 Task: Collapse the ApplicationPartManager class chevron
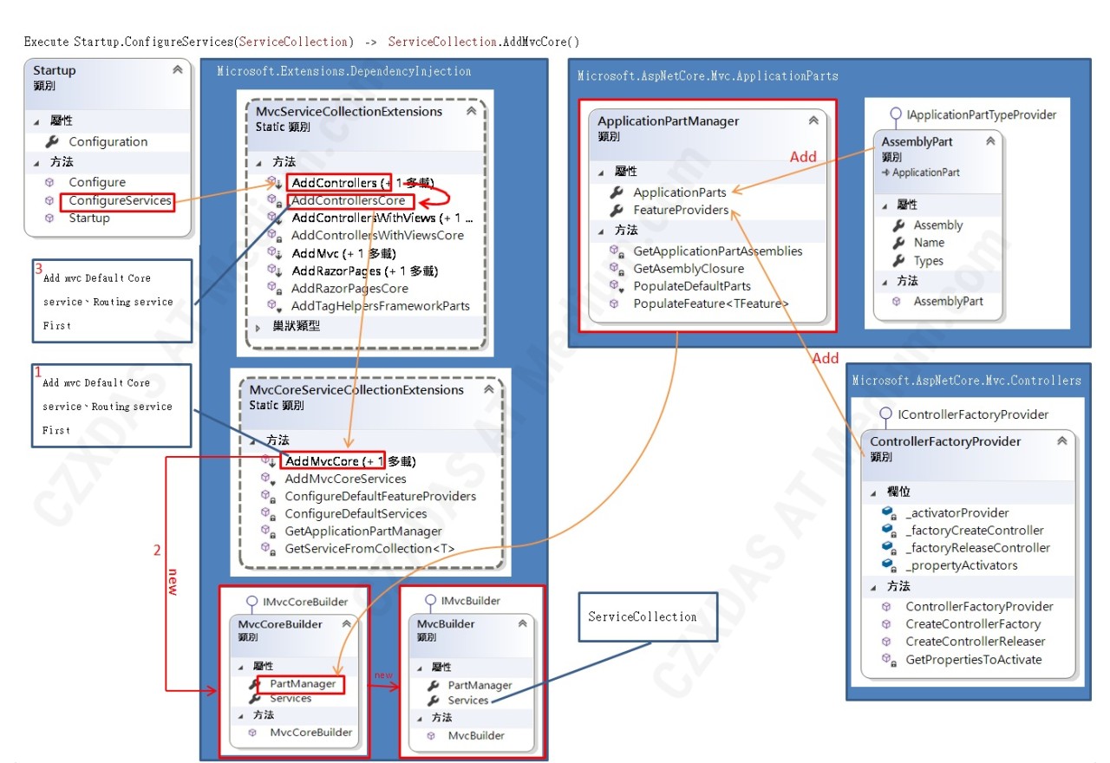click(813, 121)
